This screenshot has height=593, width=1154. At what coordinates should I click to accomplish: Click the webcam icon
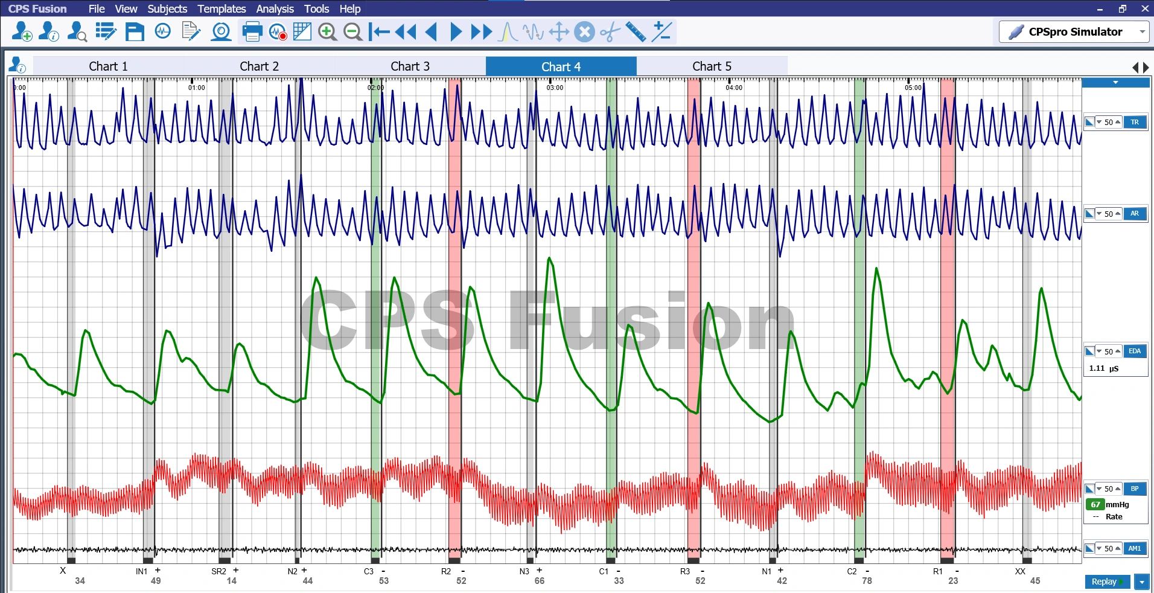pyautogui.click(x=222, y=32)
